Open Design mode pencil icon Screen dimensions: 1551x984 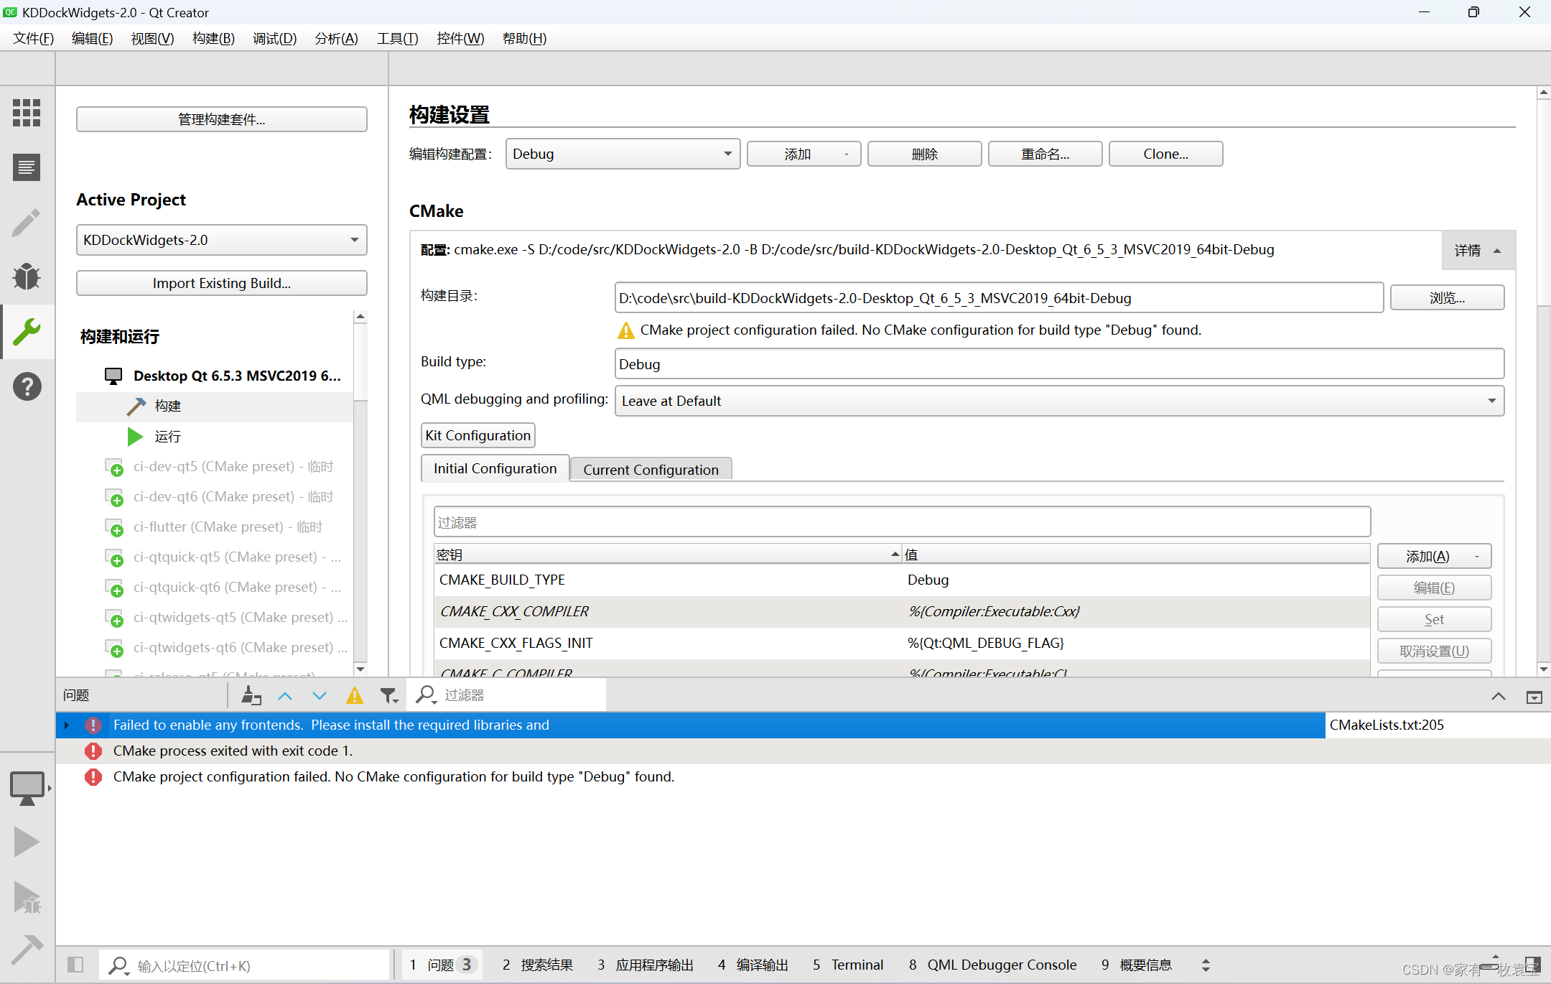coord(27,223)
